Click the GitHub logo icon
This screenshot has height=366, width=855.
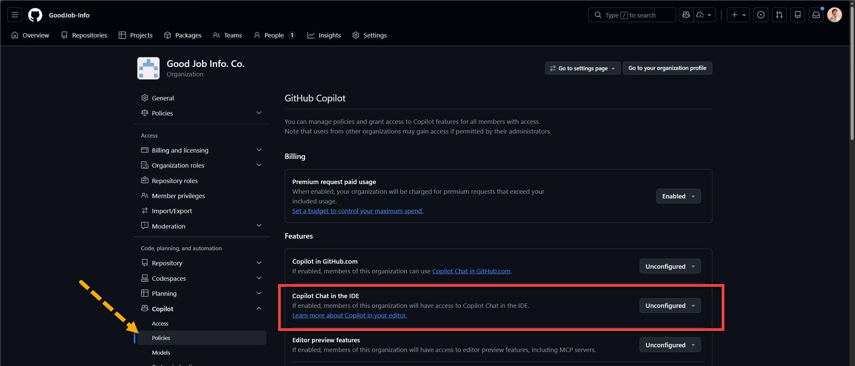pos(35,15)
